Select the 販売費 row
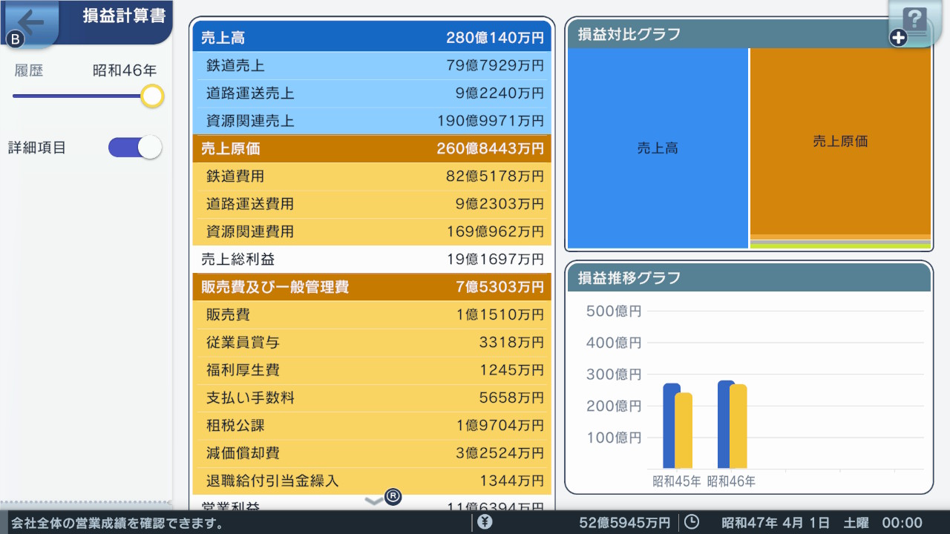This screenshot has height=534, width=950. 372,314
